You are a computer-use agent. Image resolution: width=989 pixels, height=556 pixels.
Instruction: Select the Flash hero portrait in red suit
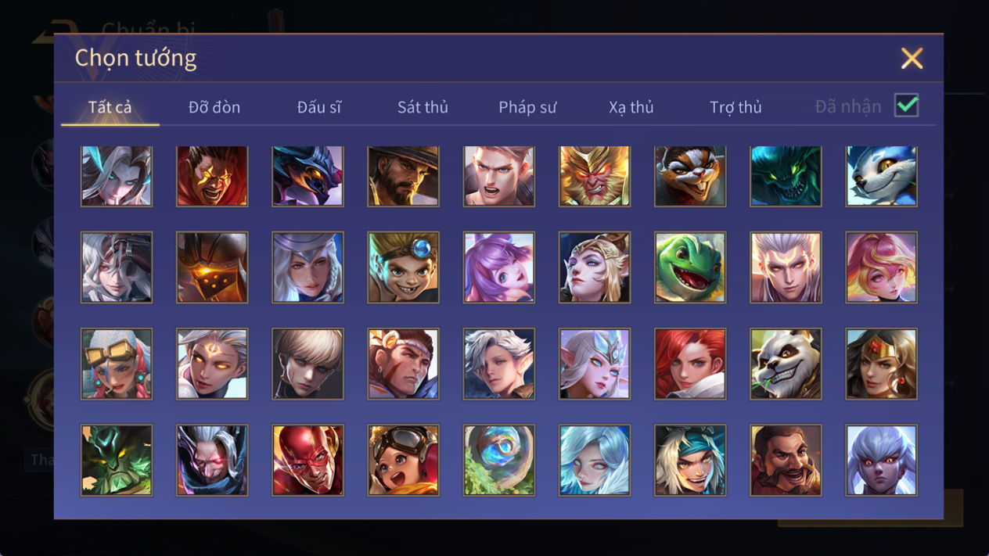click(x=307, y=461)
